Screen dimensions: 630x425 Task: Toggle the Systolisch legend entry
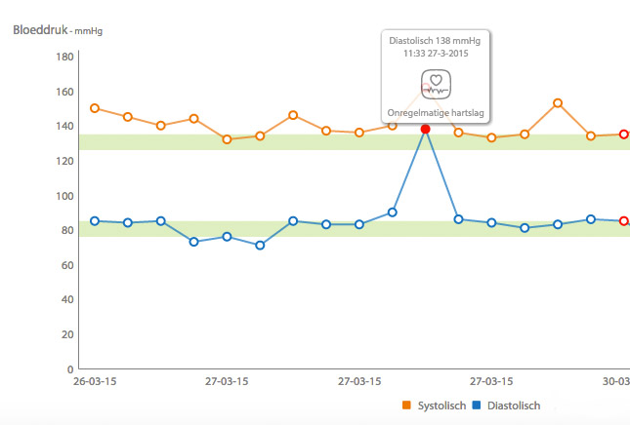click(435, 406)
